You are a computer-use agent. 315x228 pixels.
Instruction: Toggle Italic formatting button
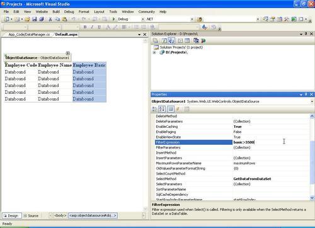(92, 27)
